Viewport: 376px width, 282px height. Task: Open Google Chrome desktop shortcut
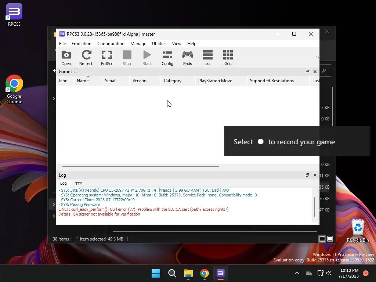point(14,89)
